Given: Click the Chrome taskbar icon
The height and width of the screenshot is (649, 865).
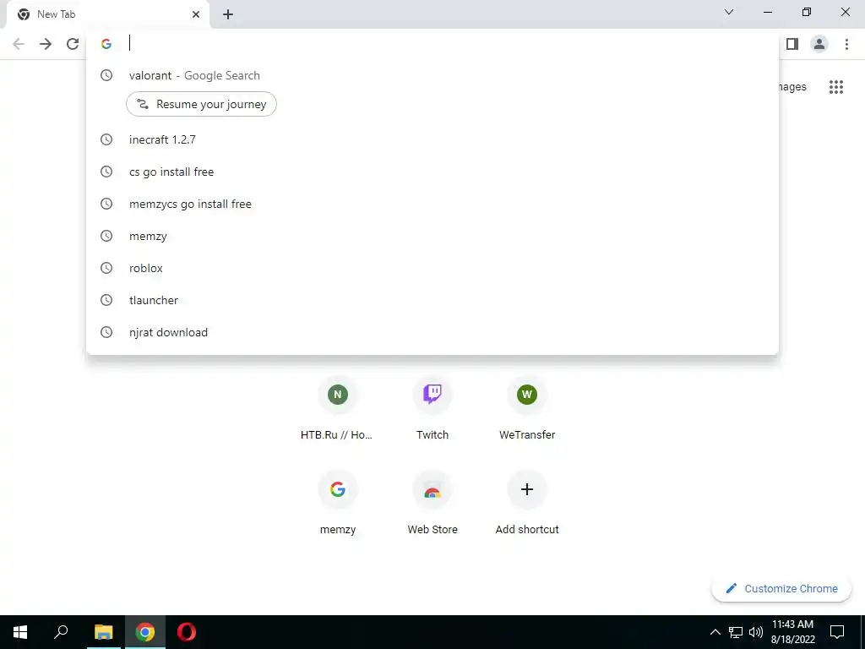Looking at the screenshot, I should 145,632.
